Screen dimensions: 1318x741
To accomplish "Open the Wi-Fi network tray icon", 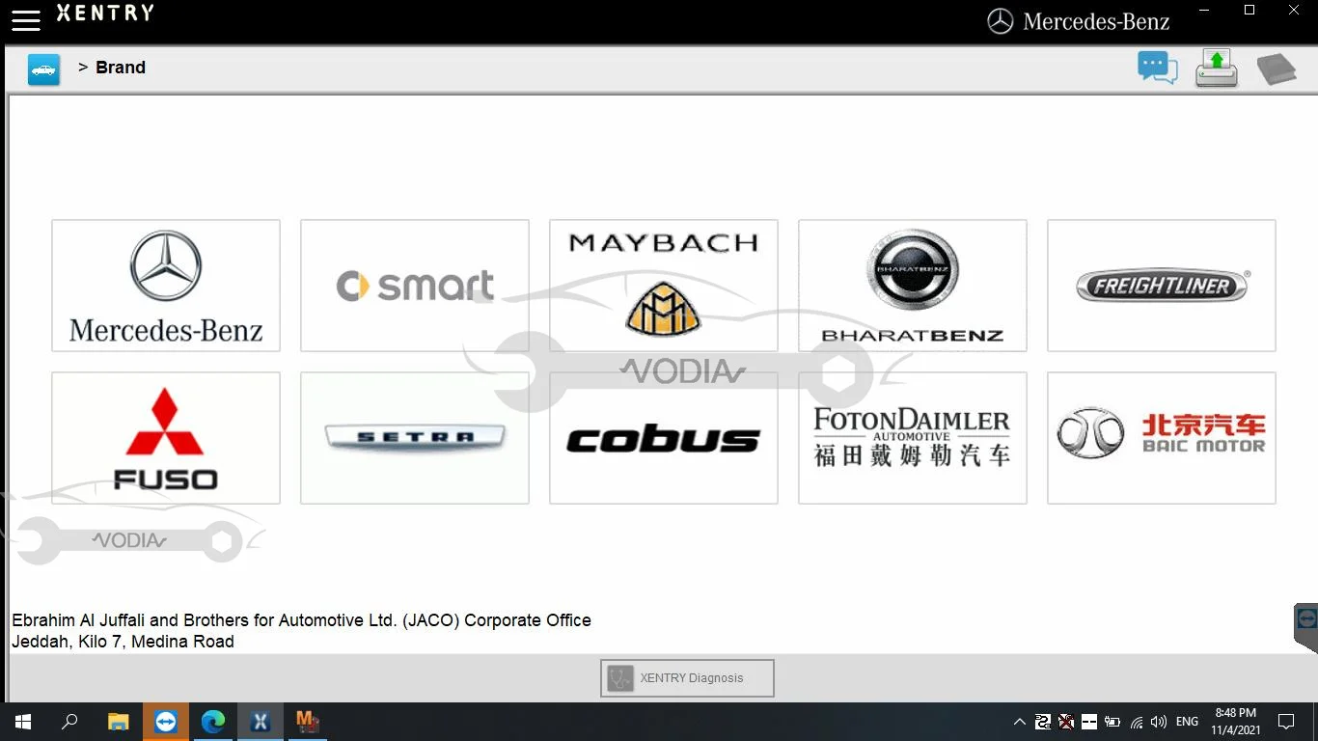I will coord(1137,722).
